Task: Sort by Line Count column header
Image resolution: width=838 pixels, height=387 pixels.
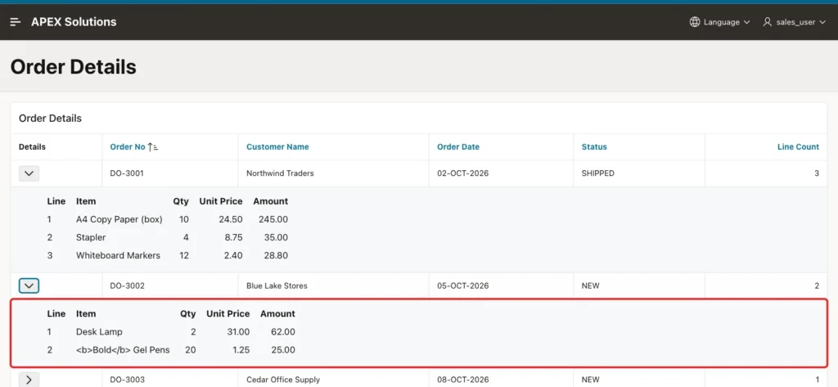Action: tap(798, 147)
